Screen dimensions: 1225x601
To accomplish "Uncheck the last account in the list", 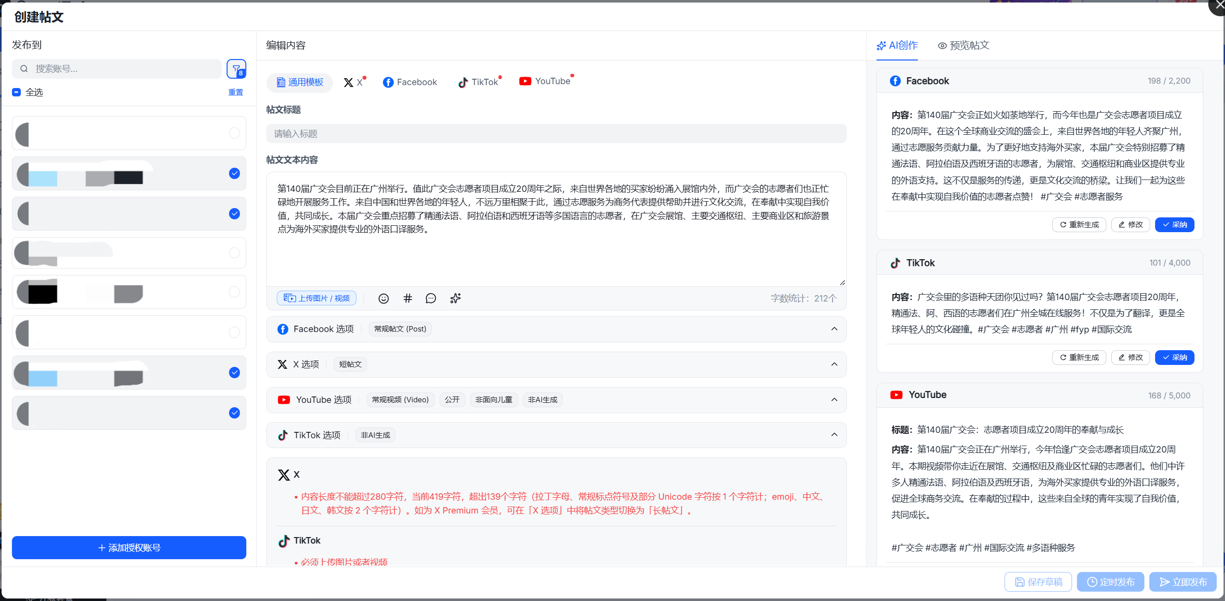I will coord(234,413).
